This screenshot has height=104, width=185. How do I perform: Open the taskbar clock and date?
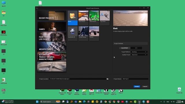[x=179, y=102]
